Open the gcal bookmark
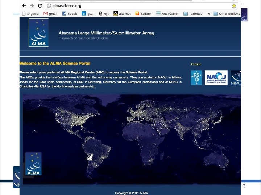Screen dimensions: 261x195 click(88, 14)
